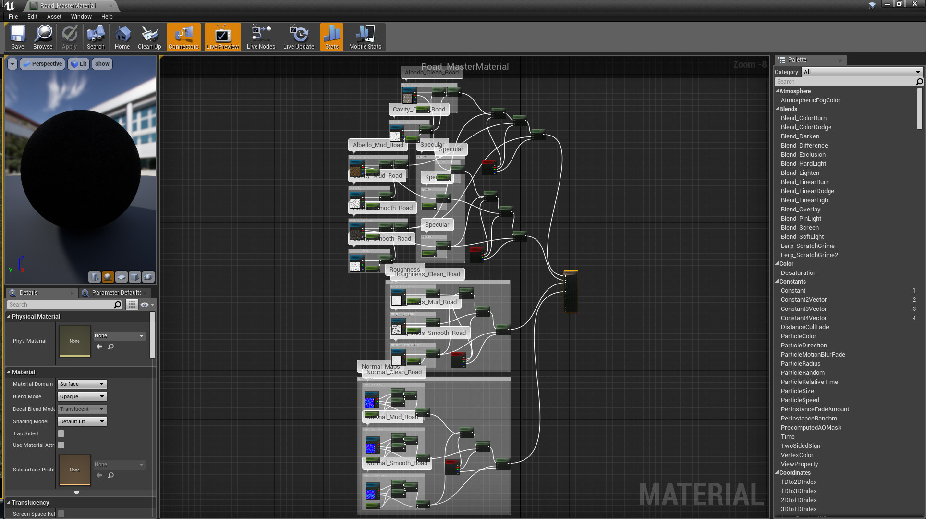Select Blend_Overlay in the Palette
Screen dimensions: 926x519
point(801,210)
